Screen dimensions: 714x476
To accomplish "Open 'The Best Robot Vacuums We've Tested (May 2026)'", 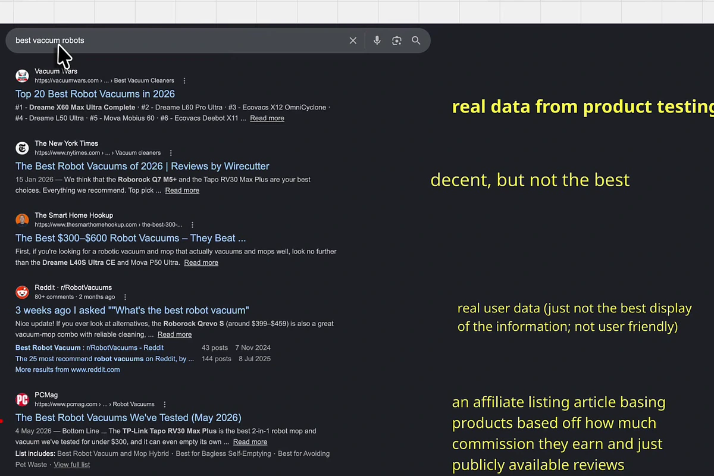I will point(129,418).
